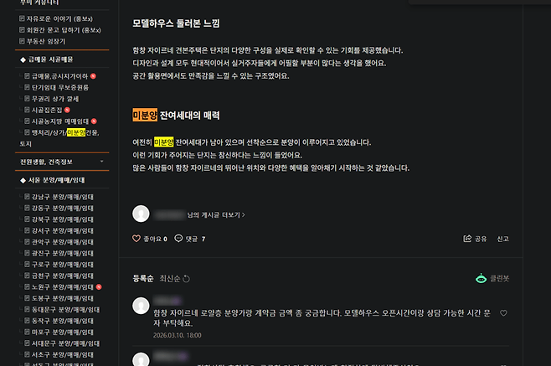Click the board icon beside 무권리 상가 깔세

pos(27,99)
